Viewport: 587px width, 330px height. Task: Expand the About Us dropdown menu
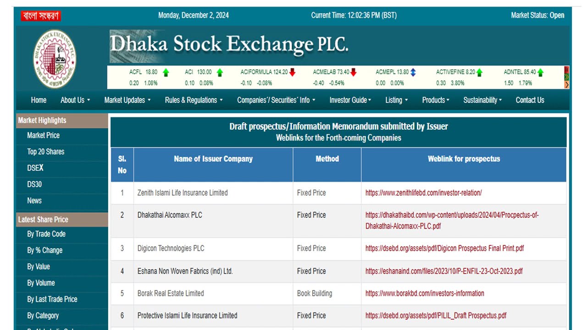coord(75,100)
